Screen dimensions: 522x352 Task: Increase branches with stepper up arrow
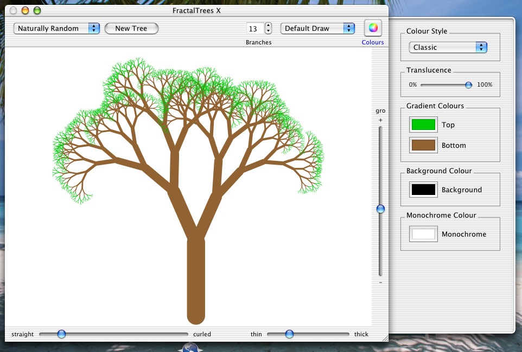(x=268, y=25)
